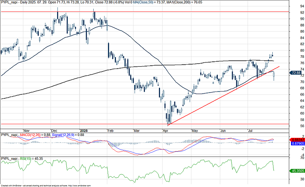Click the green 45.3505 RSI value tag
Image resolution: width=305 pixels, height=187 pixels.
[297, 170]
